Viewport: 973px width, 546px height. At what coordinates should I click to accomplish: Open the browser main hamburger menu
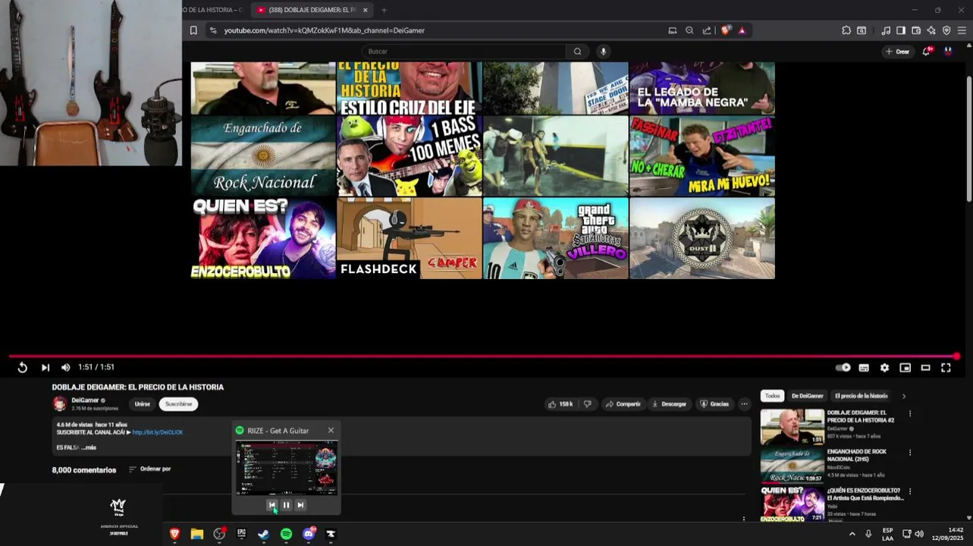pyautogui.click(x=962, y=30)
